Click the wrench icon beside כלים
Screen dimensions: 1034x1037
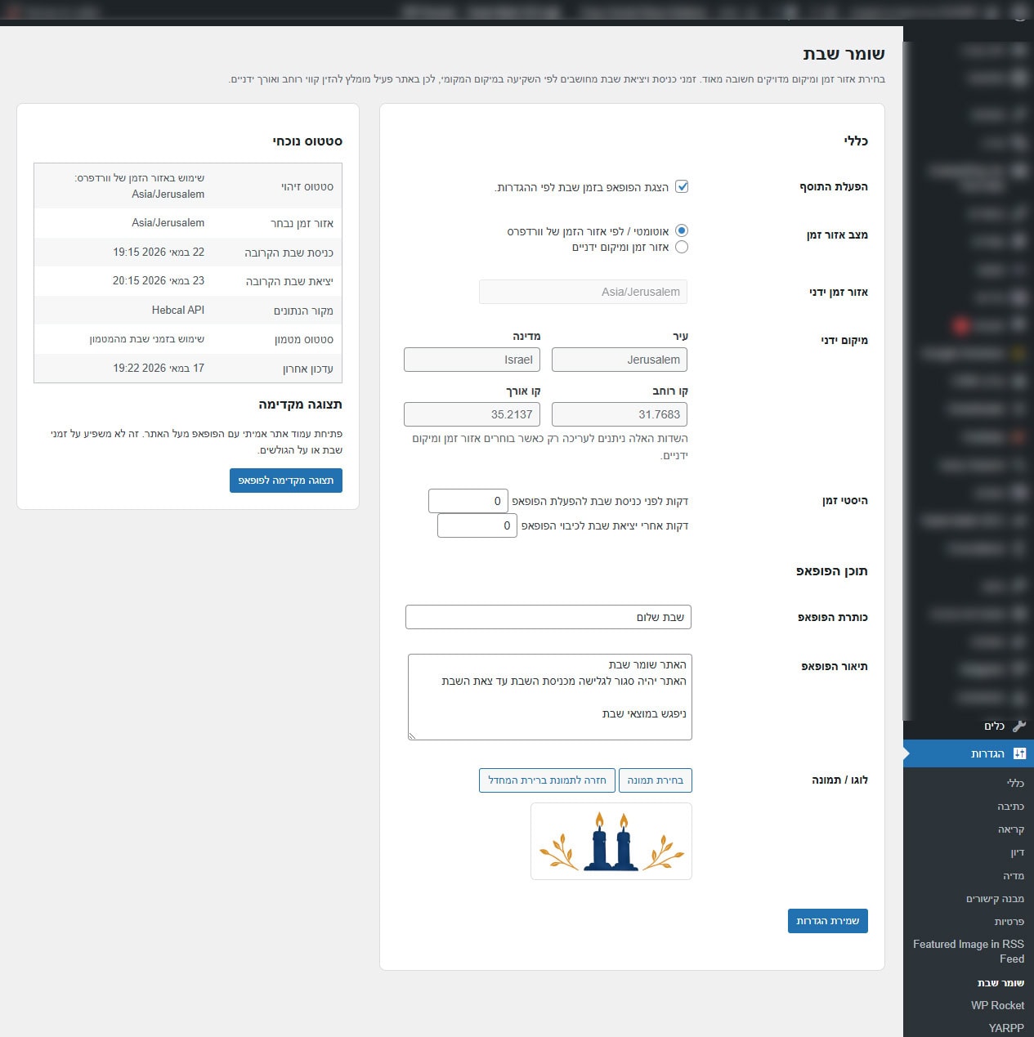pyautogui.click(x=1019, y=726)
